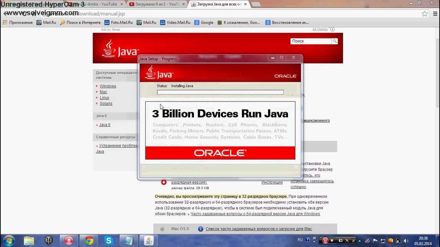Open the 'К сожалению, Goo...' bookmark
This screenshot has width=440, height=247.
point(239,23)
